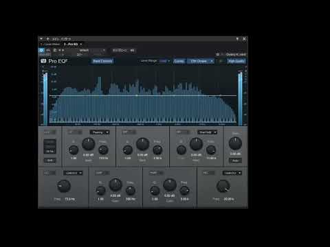This screenshot has height=247, width=330.
Task: Click the input level meter on left
Action: tap(45, 98)
